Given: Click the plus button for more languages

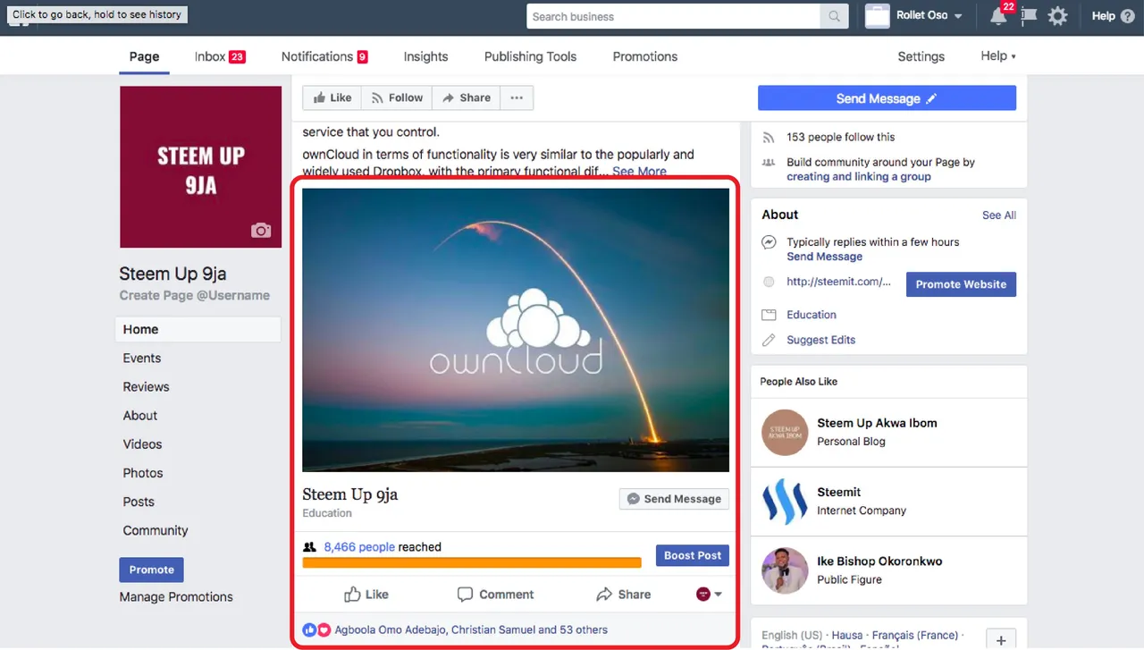Looking at the screenshot, I should pos(1001,640).
